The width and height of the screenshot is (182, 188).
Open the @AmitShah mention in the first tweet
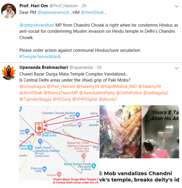[92, 12]
